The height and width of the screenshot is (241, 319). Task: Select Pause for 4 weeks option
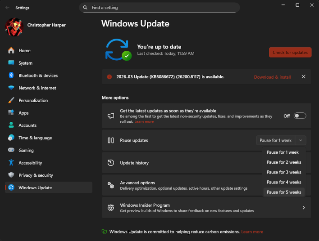click(x=284, y=182)
